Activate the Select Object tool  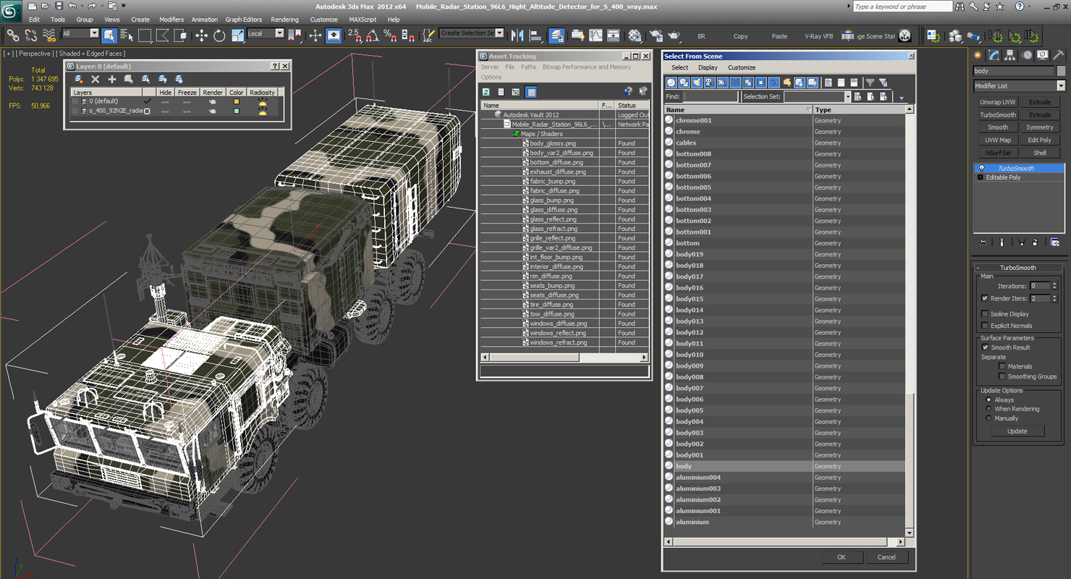pyautogui.click(x=109, y=35)
